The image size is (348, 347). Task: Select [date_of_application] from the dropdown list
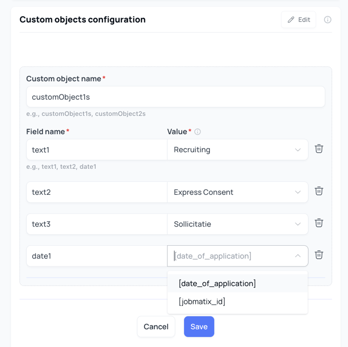pyautogui.click(x=217, y=284)
